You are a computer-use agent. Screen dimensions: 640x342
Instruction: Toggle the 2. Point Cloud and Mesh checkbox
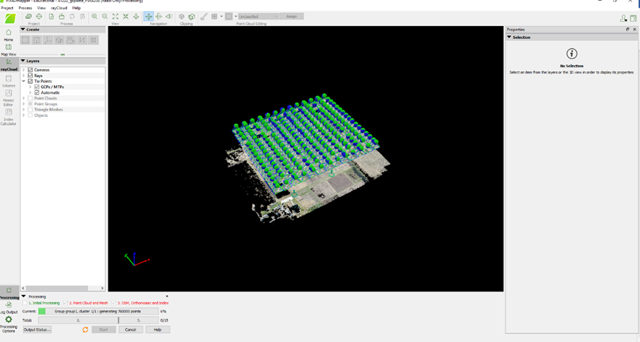(65, 303)
